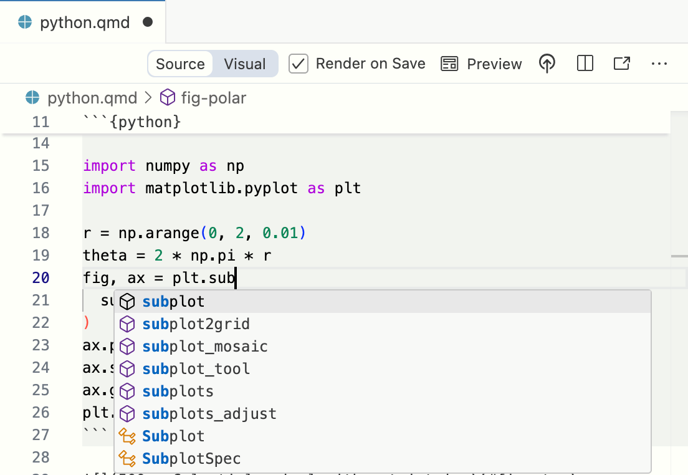The image size is (688, 475).
Task: Click line number 18 in the gutter
Action: (x=41, y=233)
